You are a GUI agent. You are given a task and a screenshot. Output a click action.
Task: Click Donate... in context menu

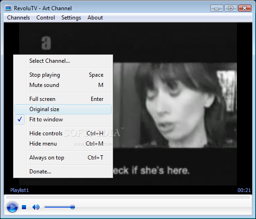coord(63,172)
